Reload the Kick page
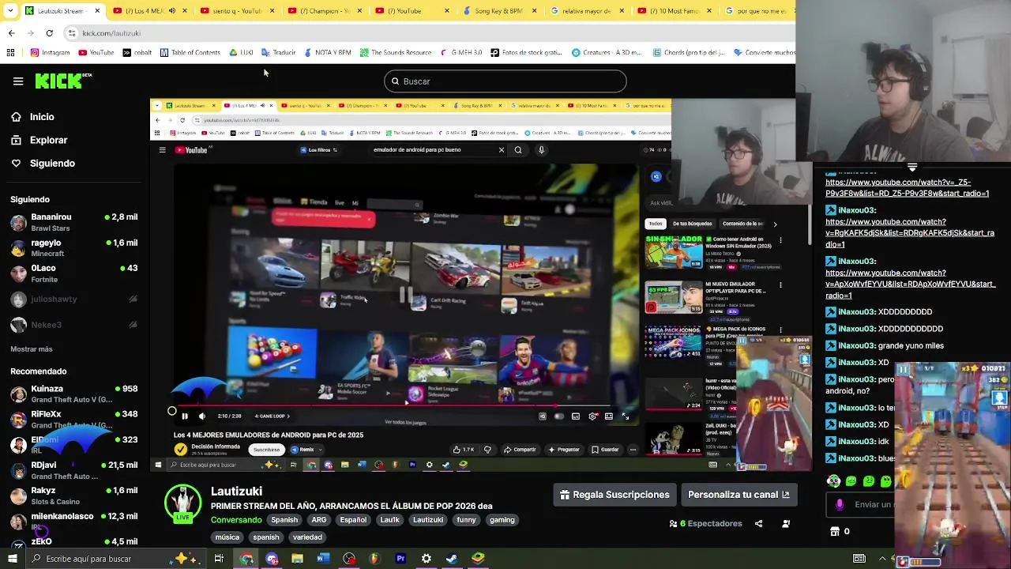The width and height of the screenshot is (1011, 569). pos(49,33)
